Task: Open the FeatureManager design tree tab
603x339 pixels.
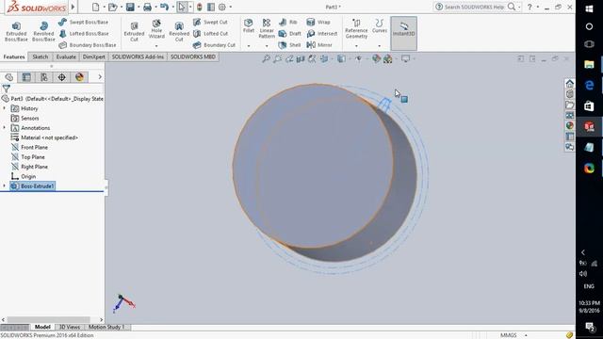Action: pos(8,77)
